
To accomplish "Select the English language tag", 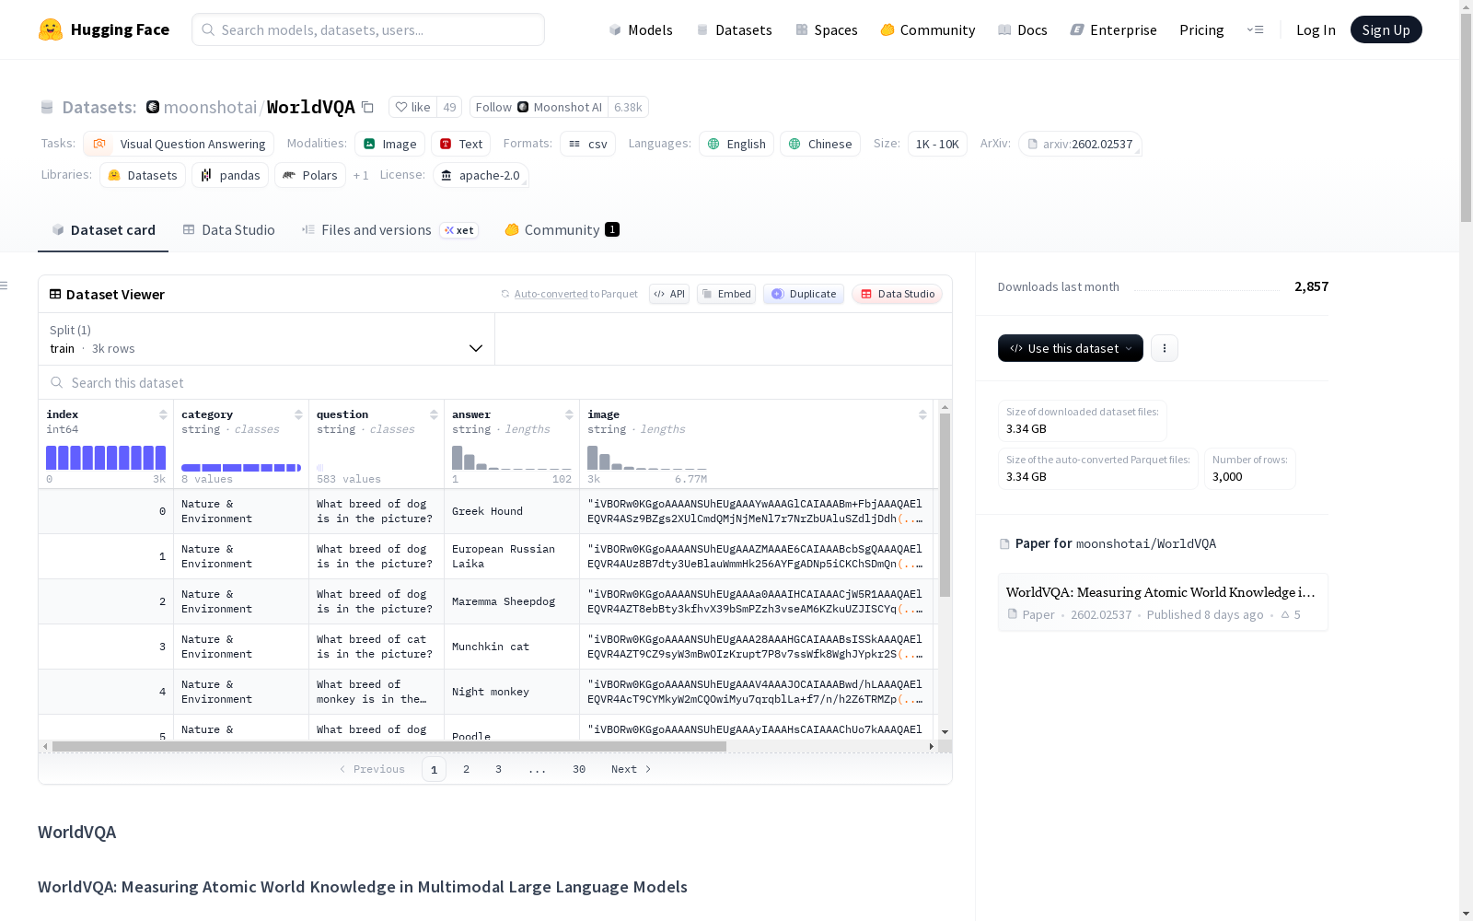I will click(736, 144).
